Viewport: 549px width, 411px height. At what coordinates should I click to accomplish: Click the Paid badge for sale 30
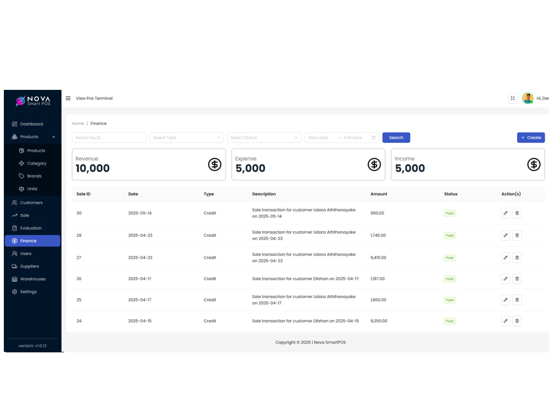click(450, 213)
